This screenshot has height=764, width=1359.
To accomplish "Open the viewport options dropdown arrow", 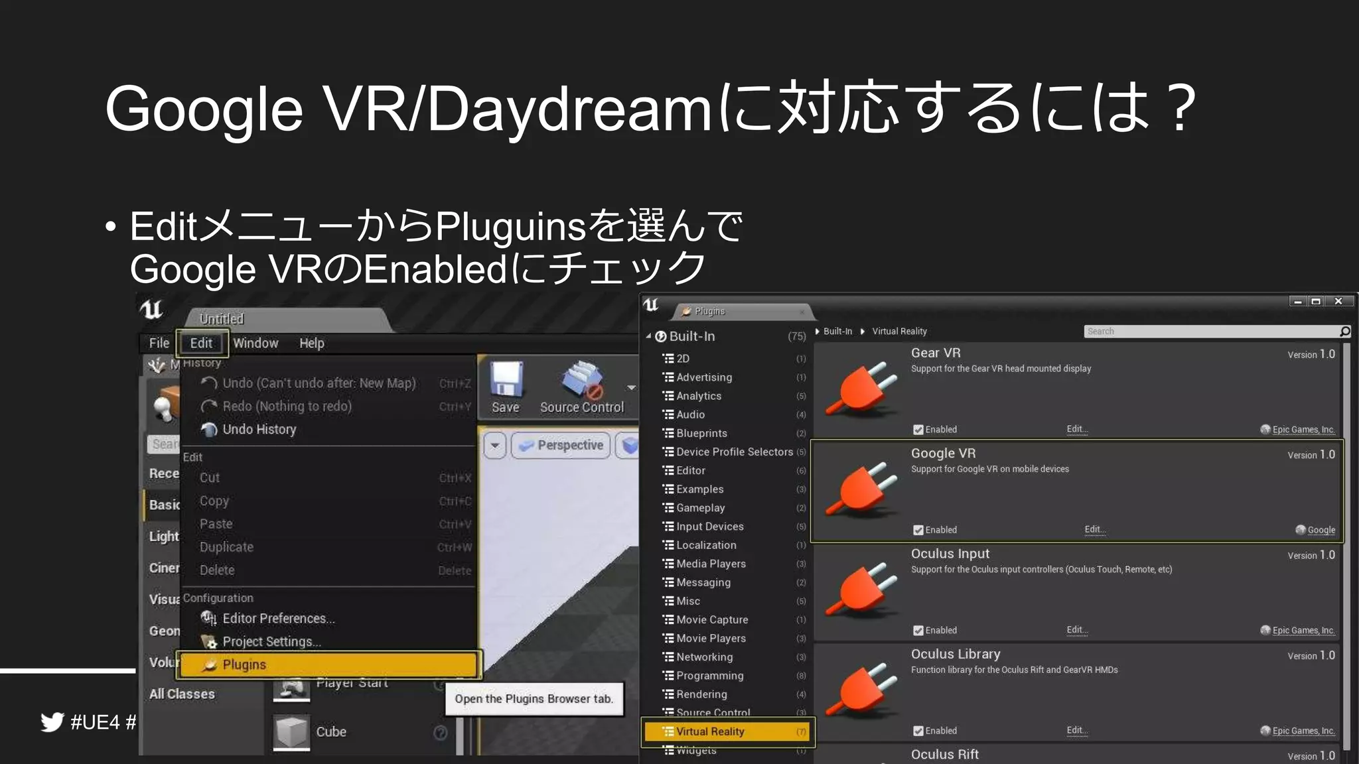I will pos(495,445).
